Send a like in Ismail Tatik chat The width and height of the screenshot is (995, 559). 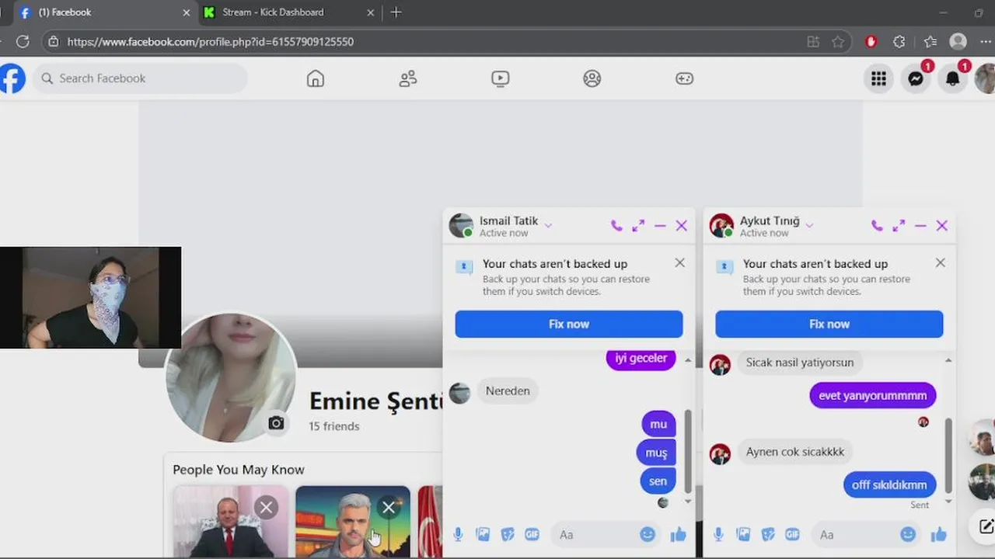coord(679,534)
